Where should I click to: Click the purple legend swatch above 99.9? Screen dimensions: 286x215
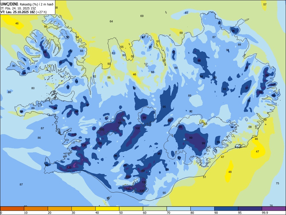[274, 209]
